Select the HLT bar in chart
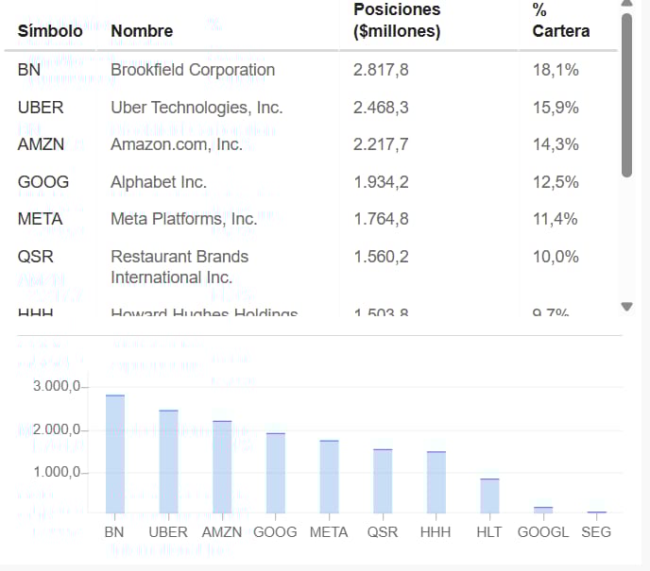650x571 pixels. click(490, 496)
